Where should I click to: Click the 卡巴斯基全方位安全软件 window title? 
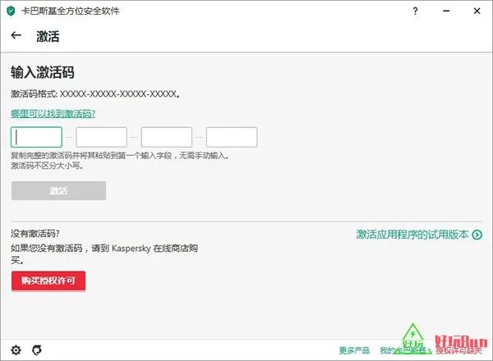click(x=71, y=11)
